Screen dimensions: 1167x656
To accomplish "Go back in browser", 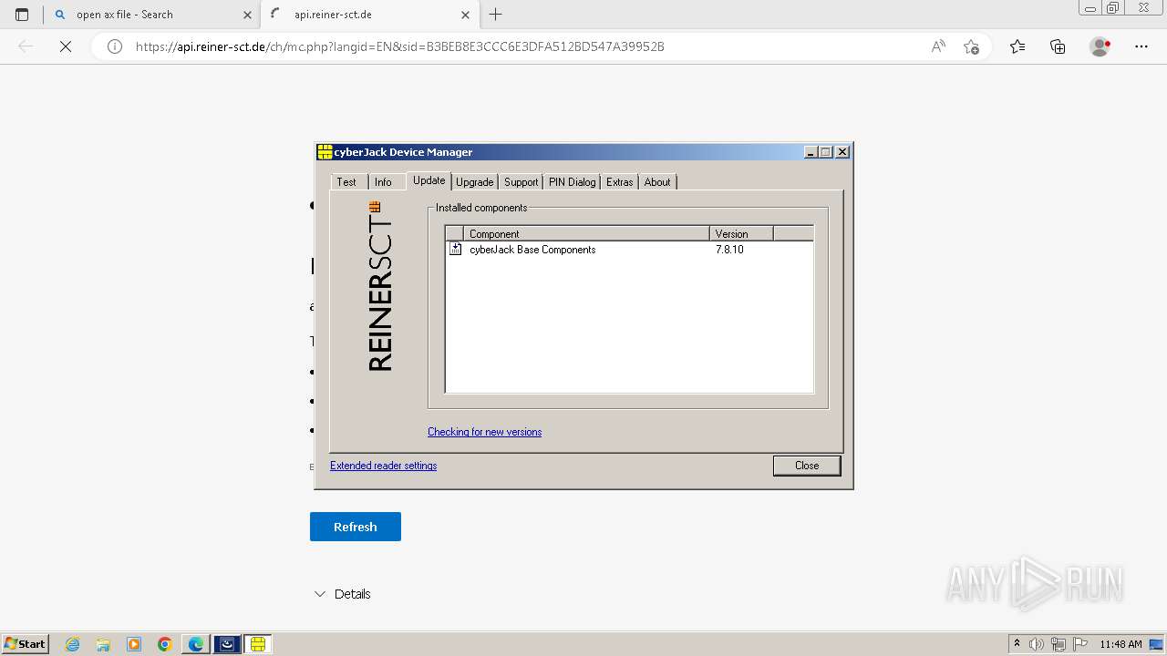I will [x=26, y=46].
